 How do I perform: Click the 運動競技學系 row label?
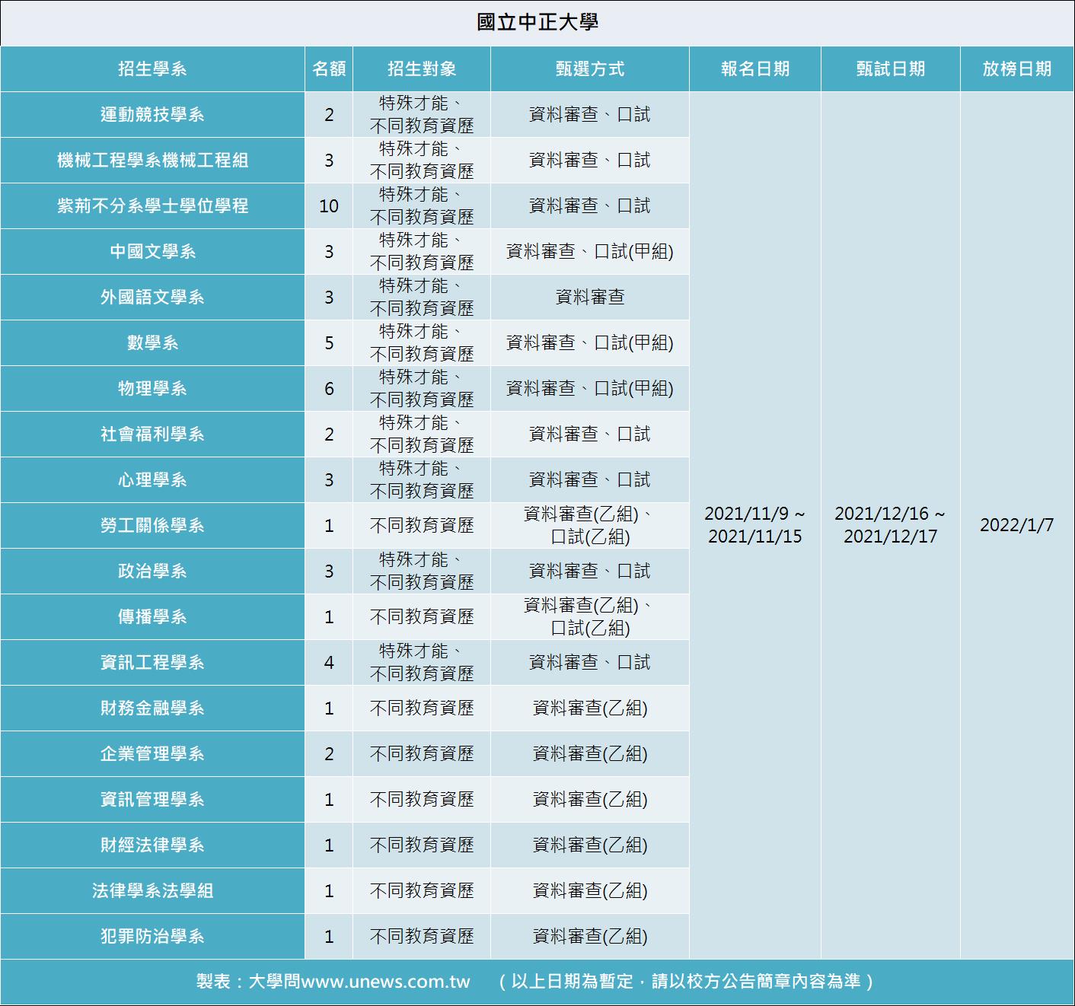pyautogui.click(x=152, y=115)
